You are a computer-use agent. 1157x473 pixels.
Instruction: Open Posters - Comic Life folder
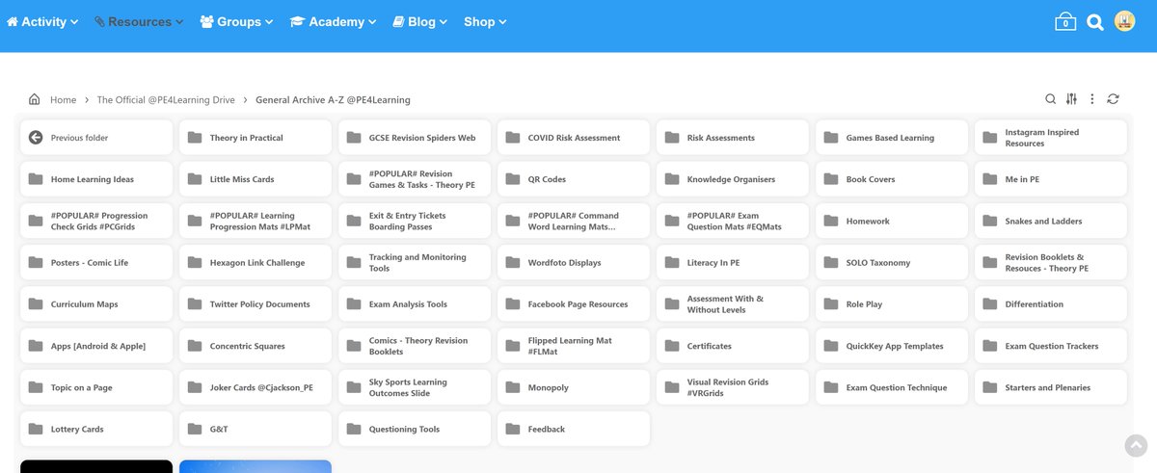click(x=96, y=262)
